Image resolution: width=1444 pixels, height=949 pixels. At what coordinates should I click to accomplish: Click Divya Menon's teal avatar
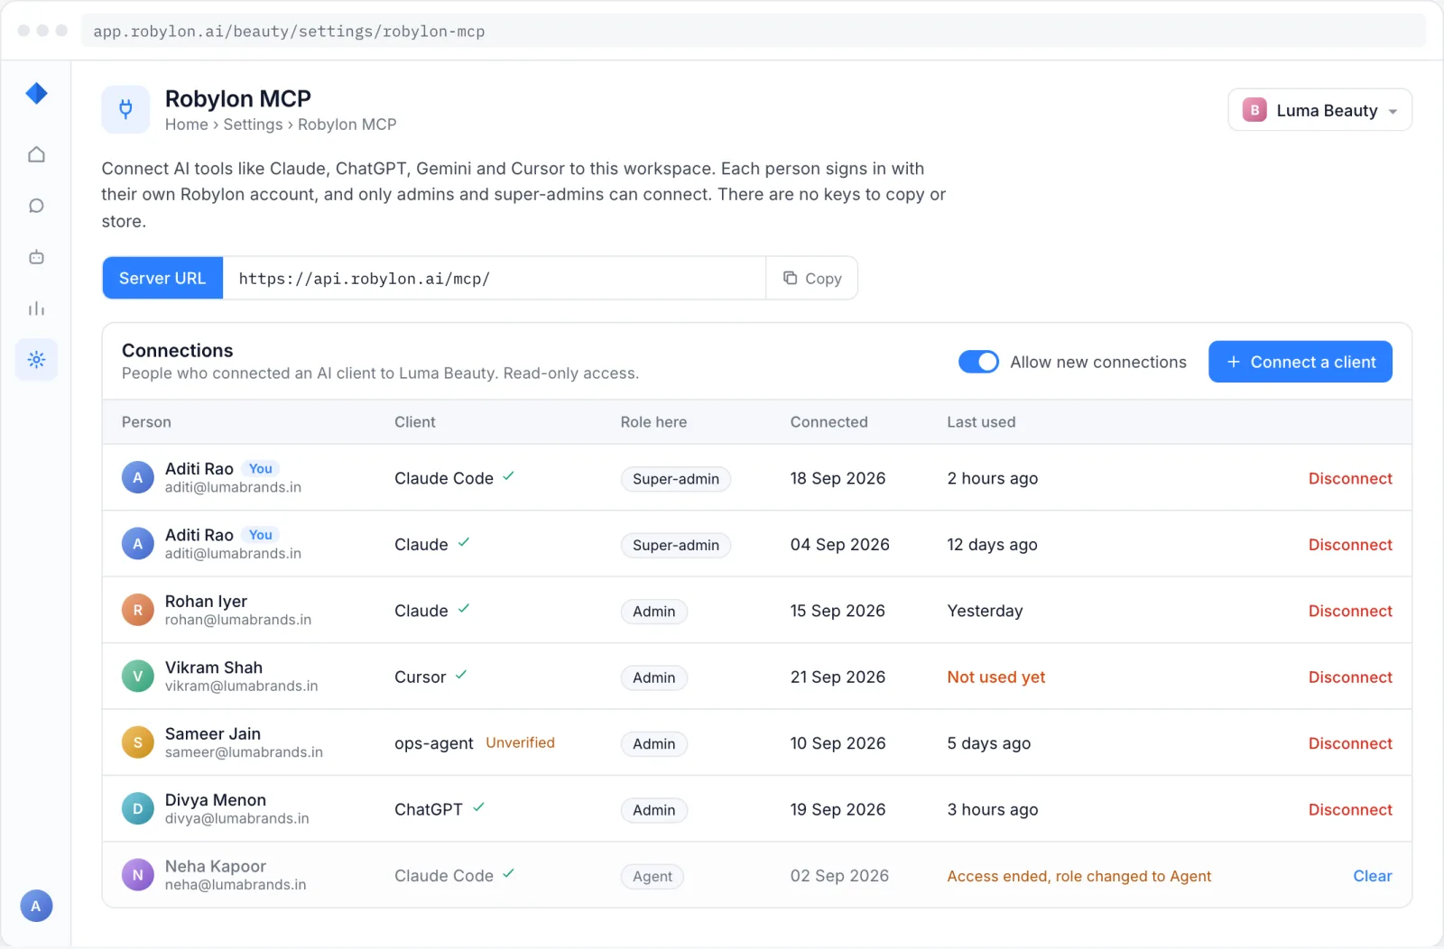click(x=138, y=809)
